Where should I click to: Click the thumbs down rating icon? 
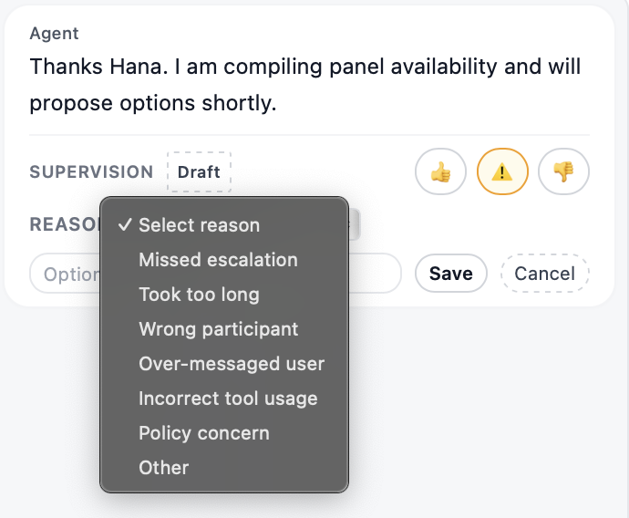click(563, 171)
